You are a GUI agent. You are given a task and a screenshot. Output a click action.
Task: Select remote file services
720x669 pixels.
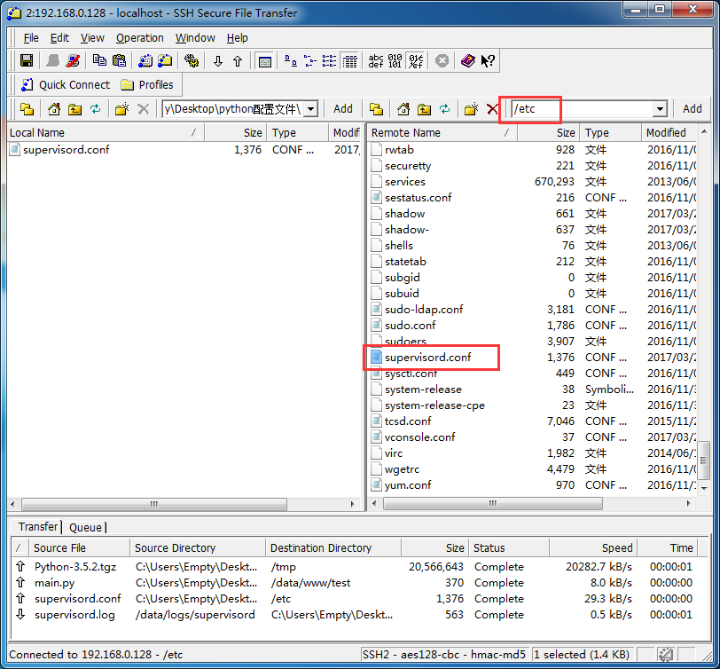pyautogui.click(x=405, y=182)
